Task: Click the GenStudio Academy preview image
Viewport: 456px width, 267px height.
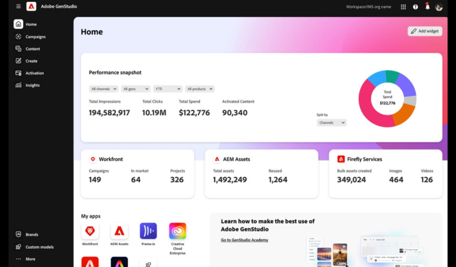Action: click(x=365, y=251)
